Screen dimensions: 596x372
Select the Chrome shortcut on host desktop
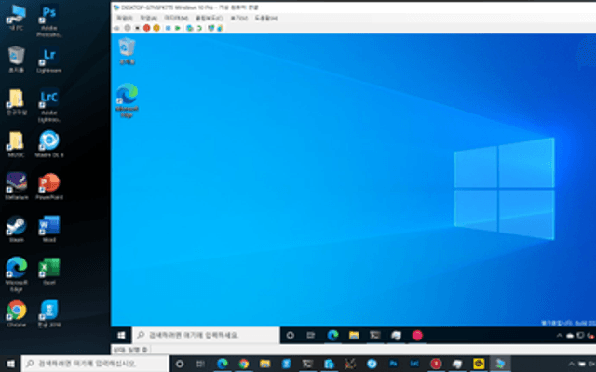[x=17, y=314]
